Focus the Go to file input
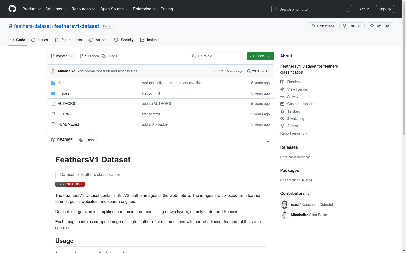 point(216,56)
